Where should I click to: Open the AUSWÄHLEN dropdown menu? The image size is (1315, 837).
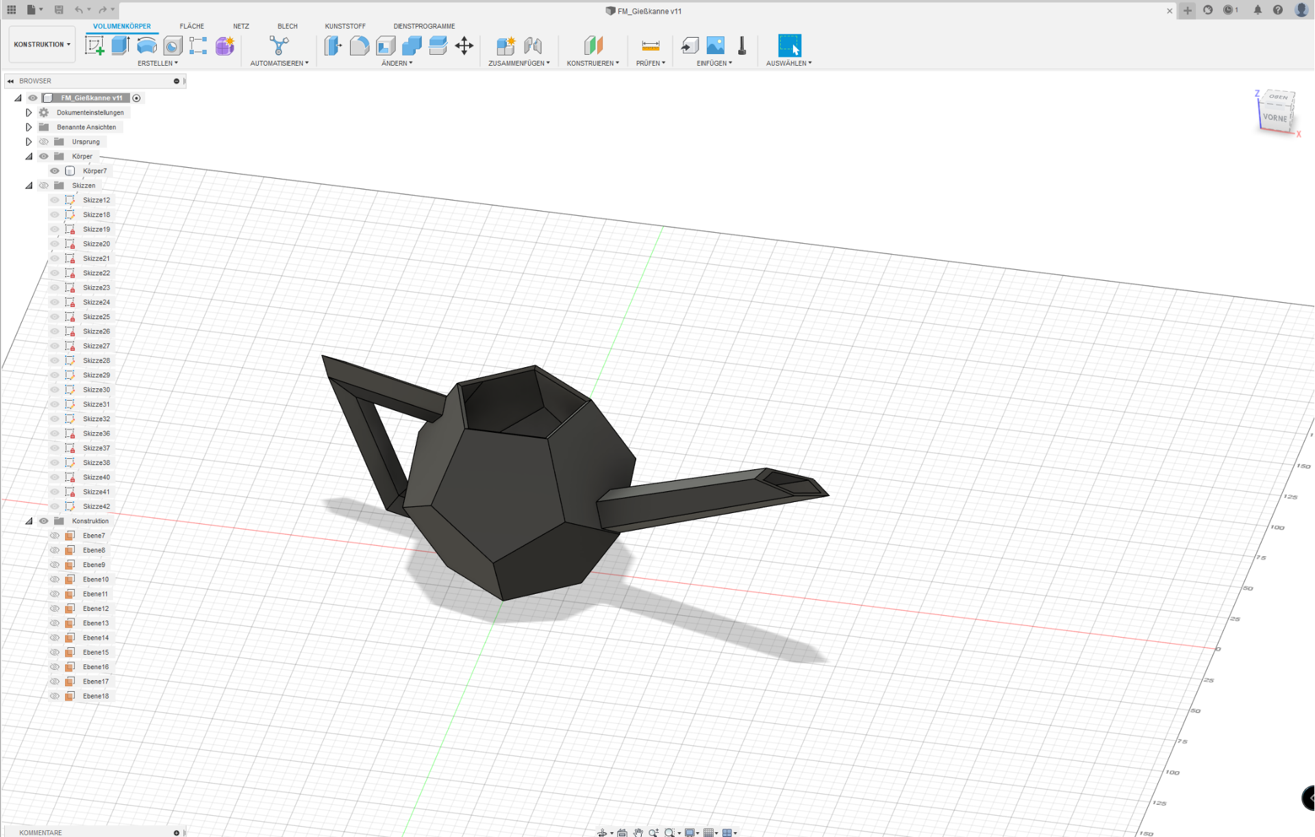click(789, 63)
